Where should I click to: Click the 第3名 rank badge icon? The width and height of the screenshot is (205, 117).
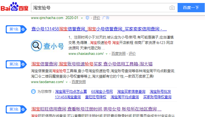tap(16, 109)
